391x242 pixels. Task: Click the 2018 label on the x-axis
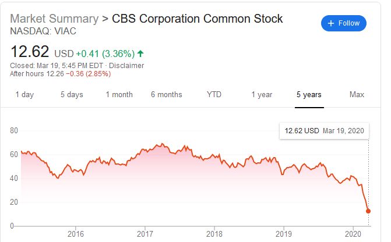tap(214, 234)
